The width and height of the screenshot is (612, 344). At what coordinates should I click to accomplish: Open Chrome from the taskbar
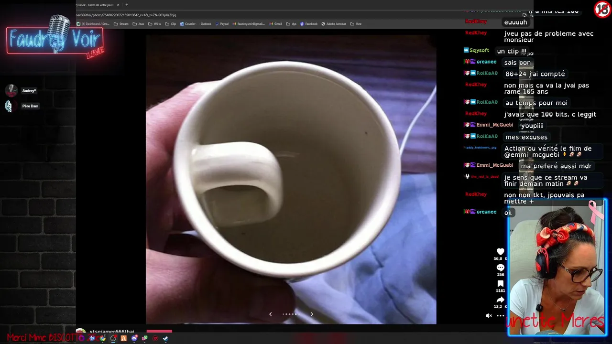point(102,338)
